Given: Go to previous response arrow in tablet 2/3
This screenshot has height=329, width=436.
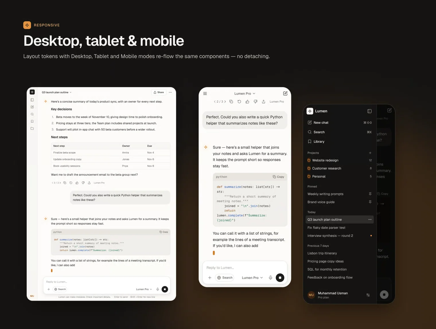Looking at the screenshot, I should click(215, 101).
